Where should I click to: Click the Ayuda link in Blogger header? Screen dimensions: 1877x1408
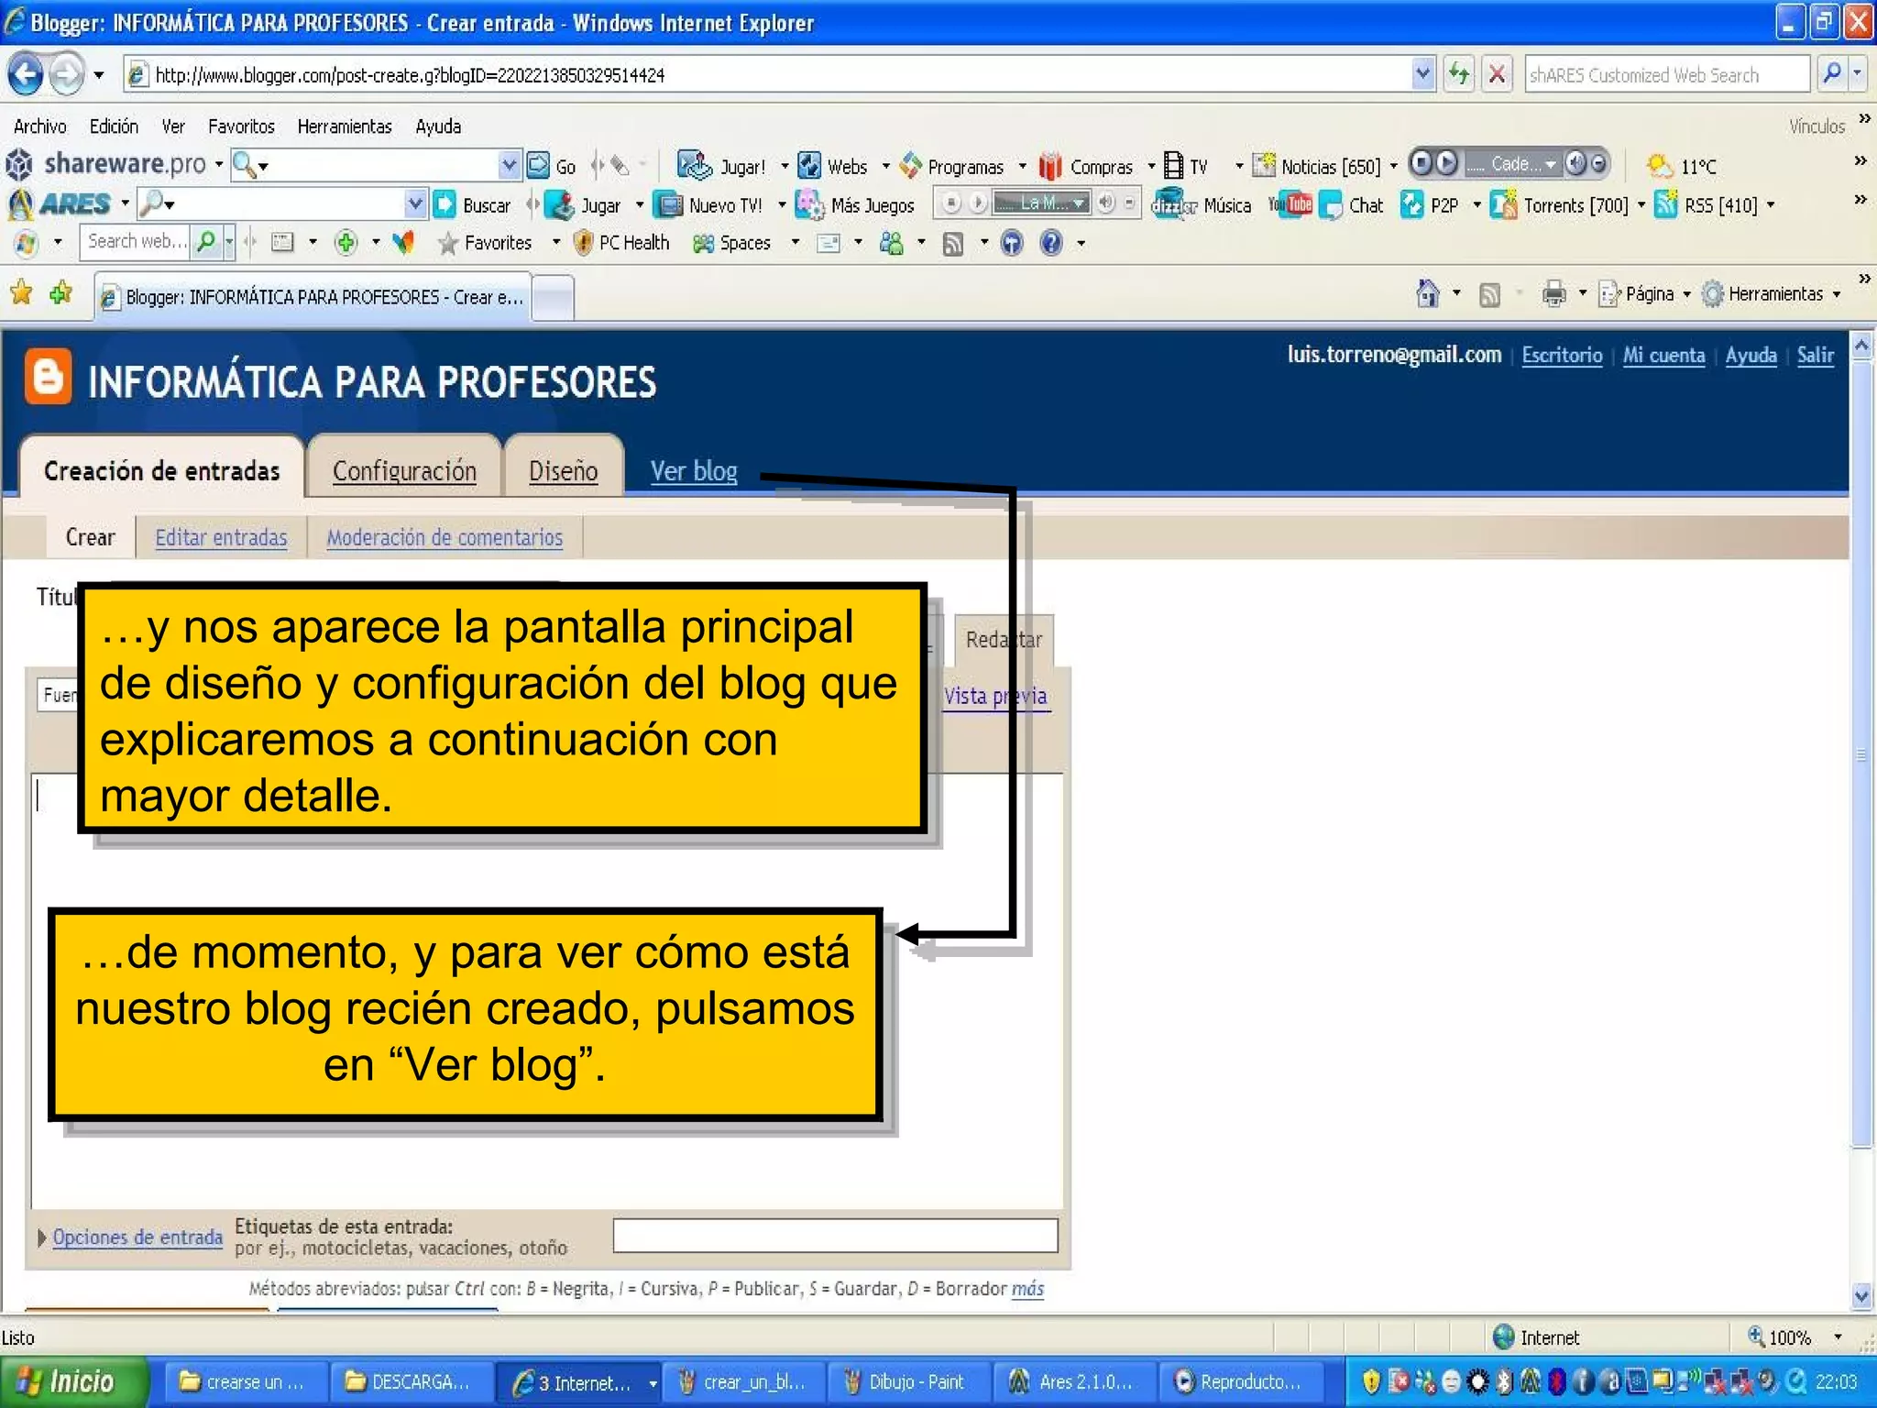tap(1751, 355)
